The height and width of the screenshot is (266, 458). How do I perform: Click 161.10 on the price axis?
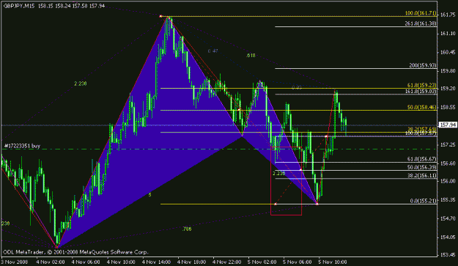[448, 34]
